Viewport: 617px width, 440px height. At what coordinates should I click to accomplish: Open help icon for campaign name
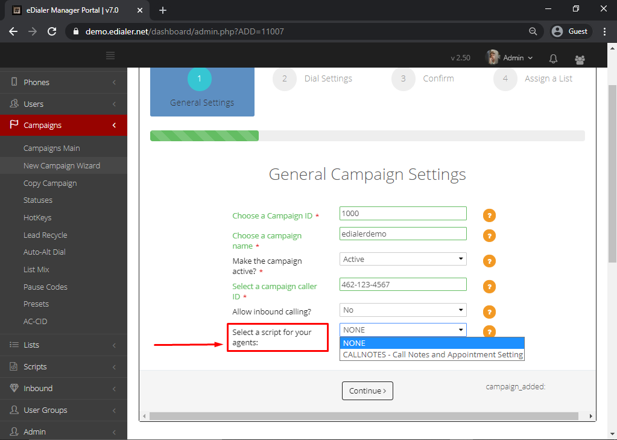(489, 236)
